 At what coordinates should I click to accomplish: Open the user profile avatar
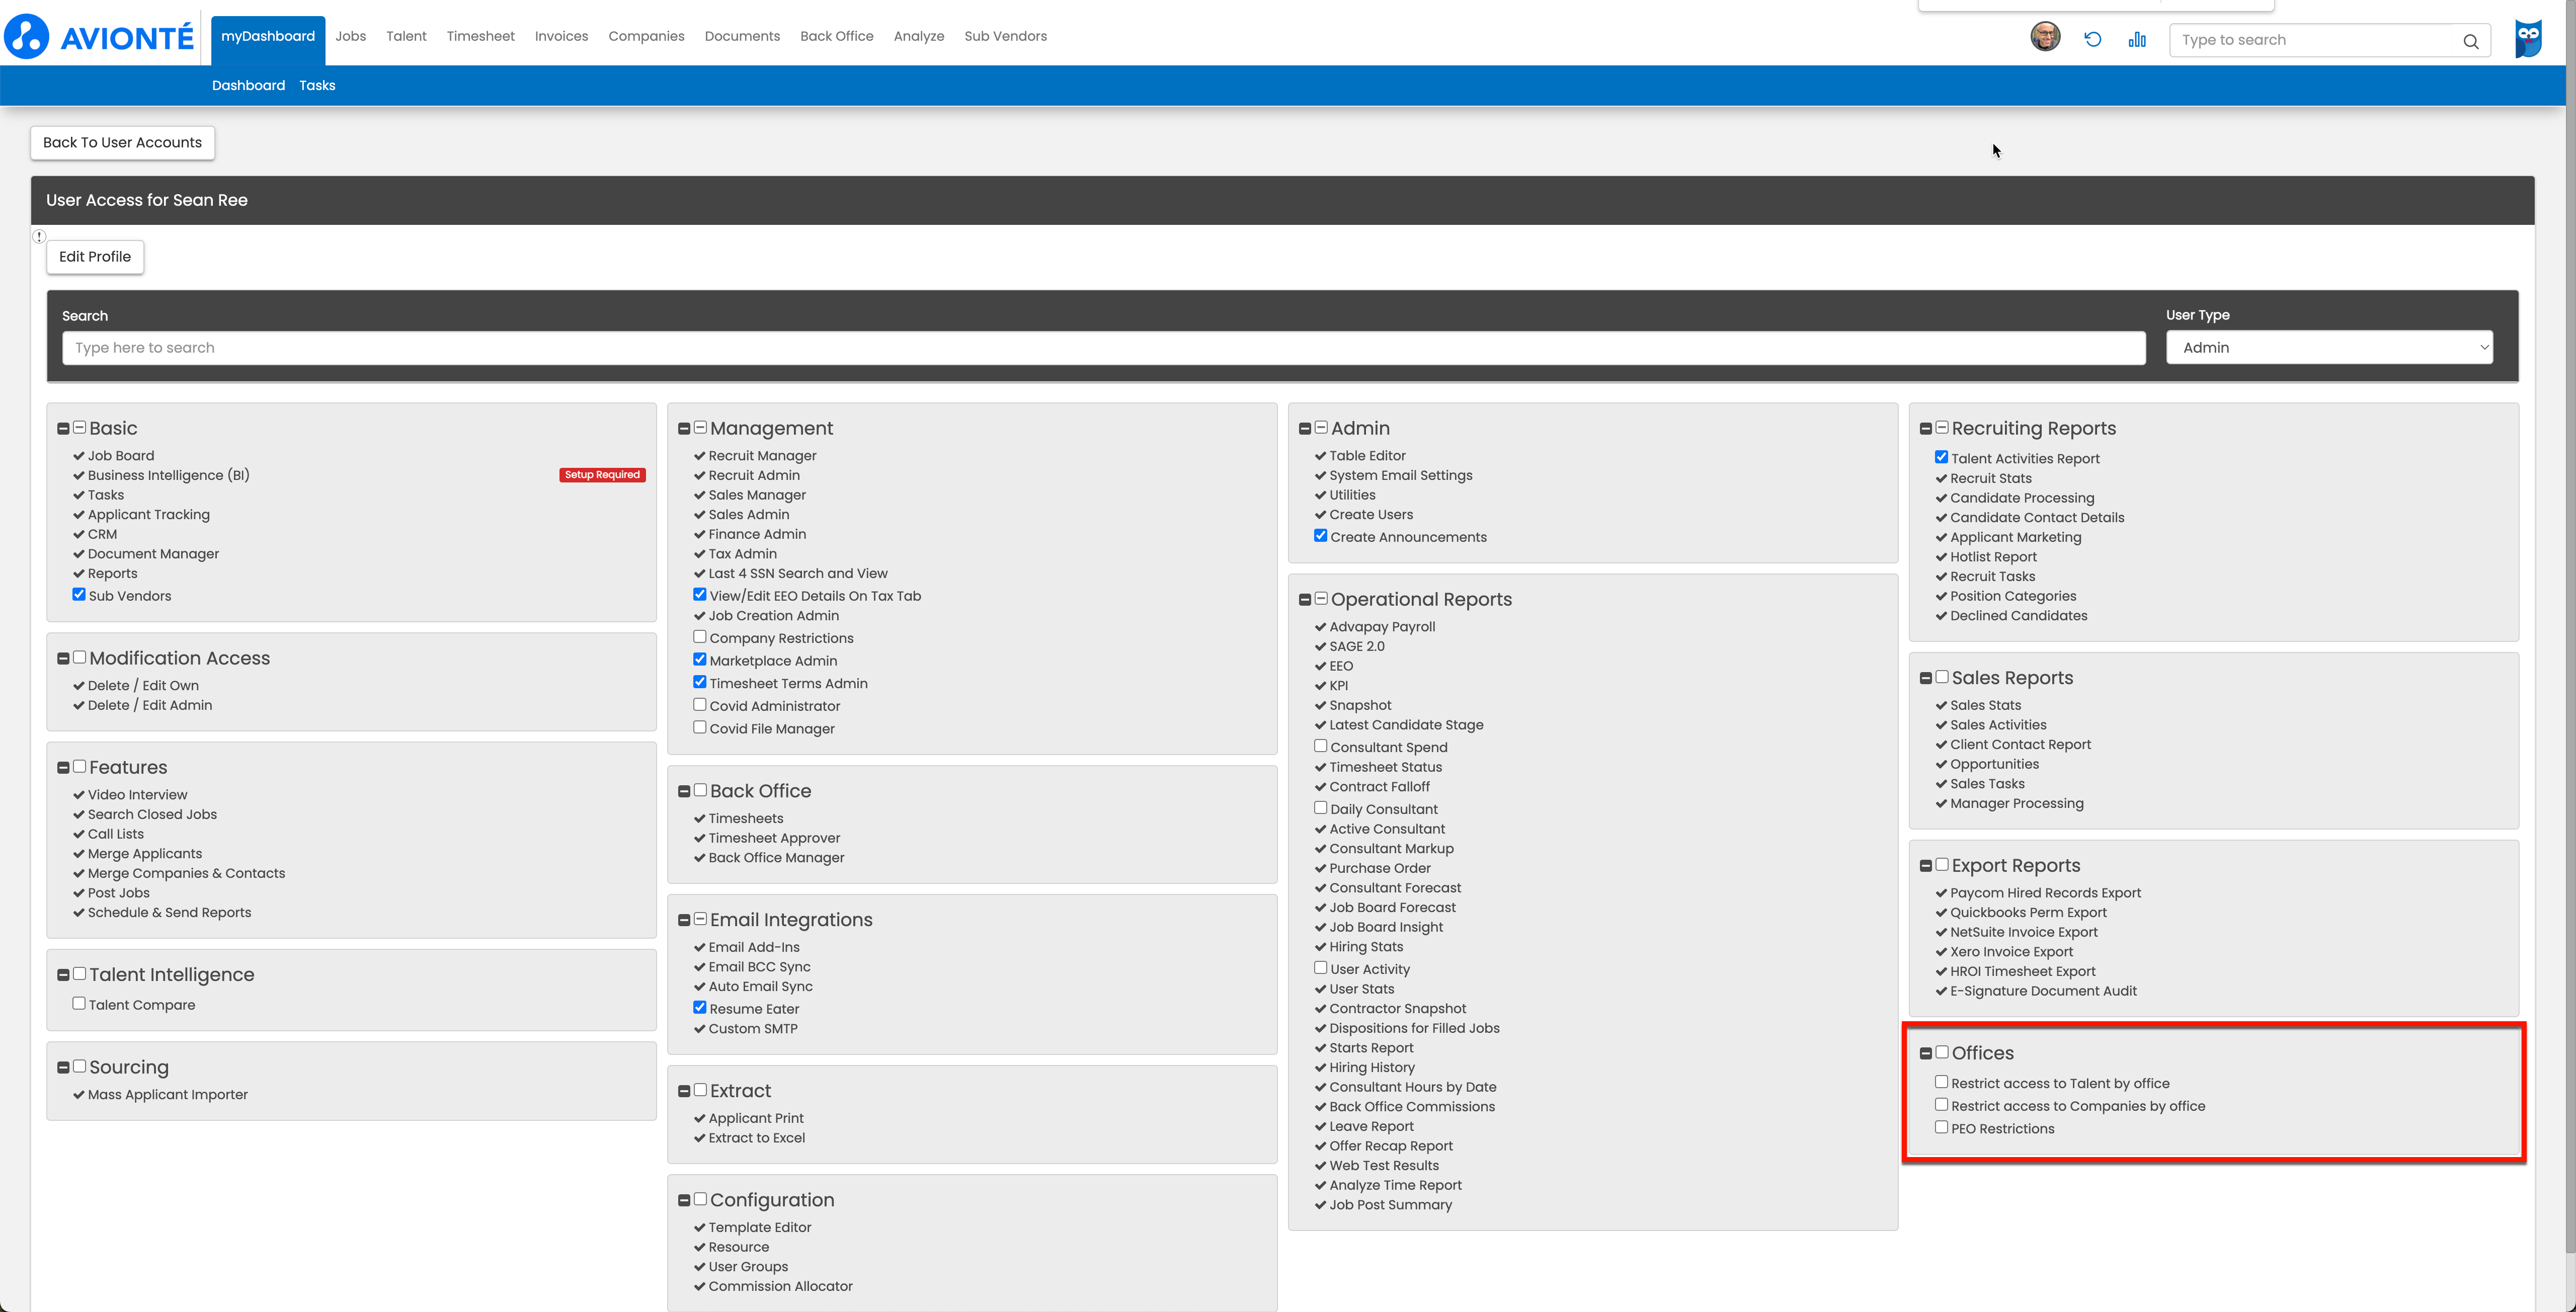tap(2045, 37)
